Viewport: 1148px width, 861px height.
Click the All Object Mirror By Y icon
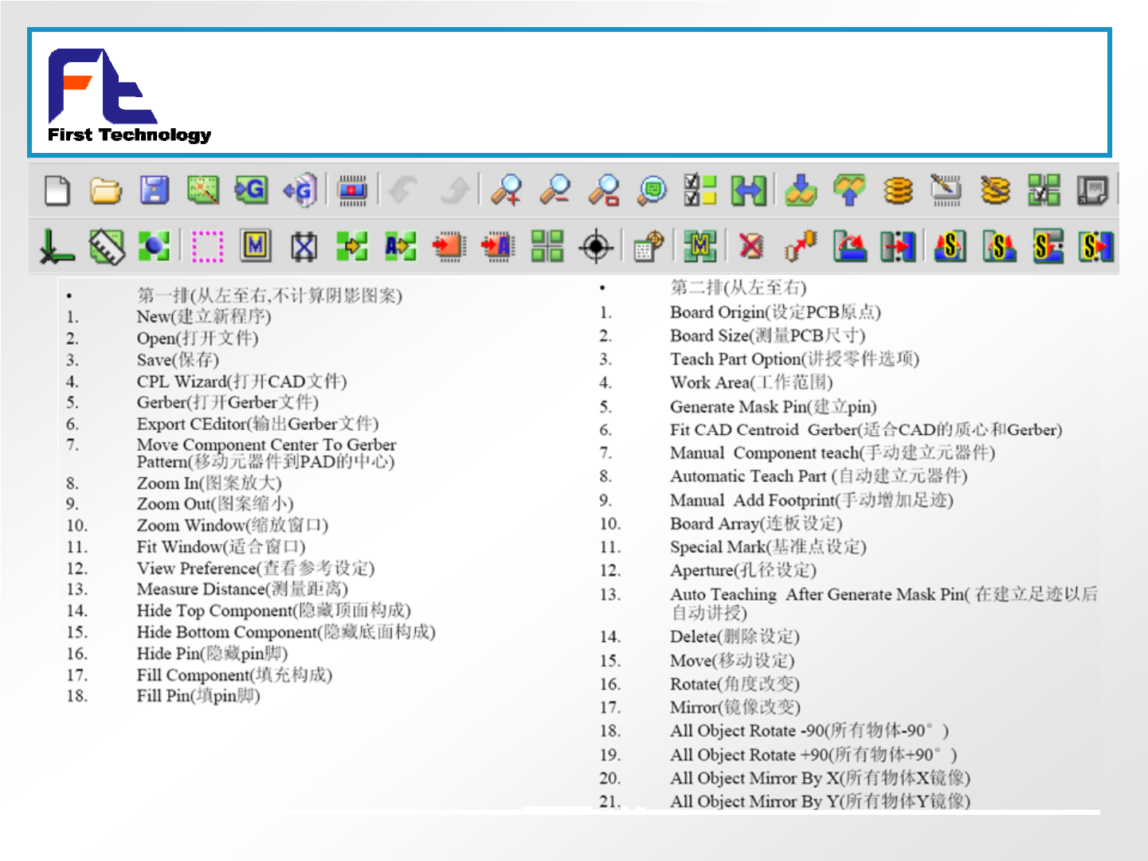pyautogui.click(x=1096, y=247)
